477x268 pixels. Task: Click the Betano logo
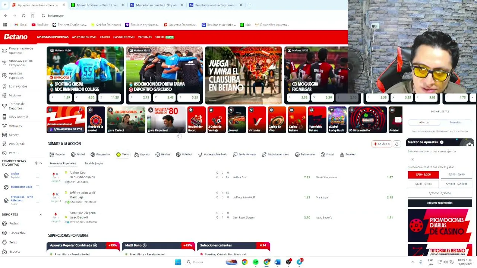pyautogui.click(x=16, y=37)
